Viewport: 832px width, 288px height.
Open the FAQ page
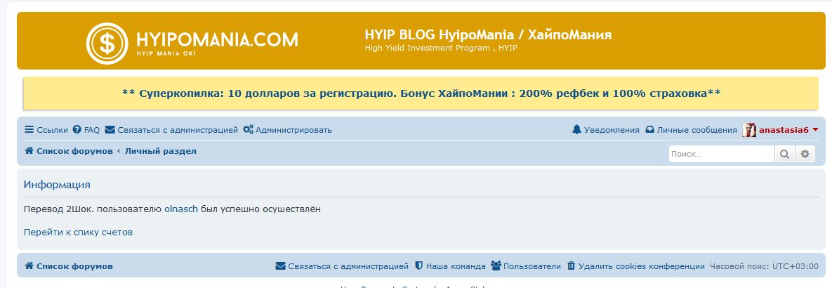pos(86,130)
